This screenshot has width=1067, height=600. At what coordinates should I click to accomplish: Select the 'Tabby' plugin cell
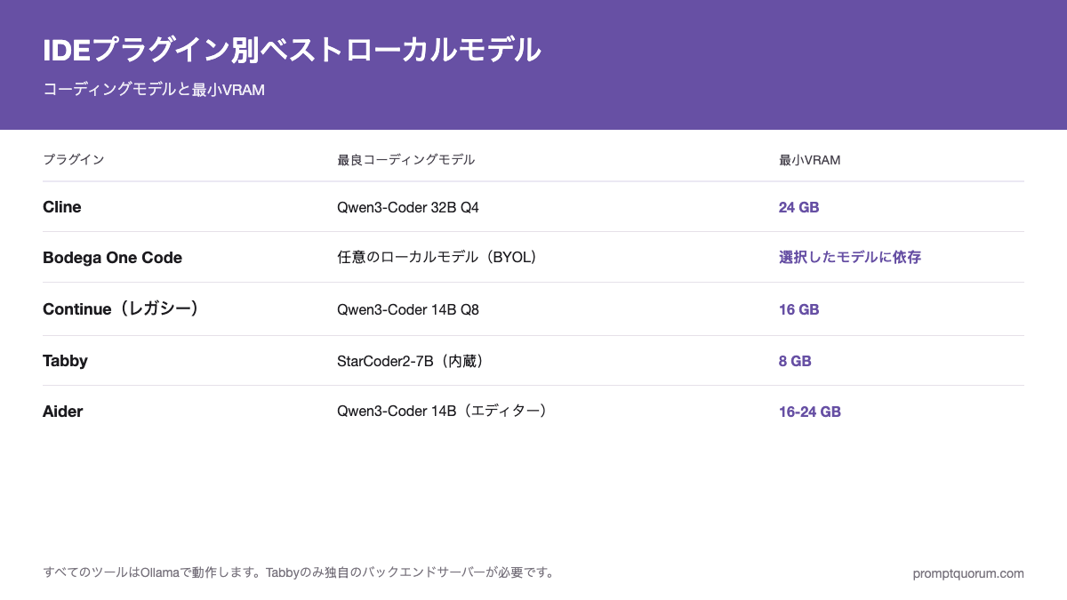click(x=65, y=361)
